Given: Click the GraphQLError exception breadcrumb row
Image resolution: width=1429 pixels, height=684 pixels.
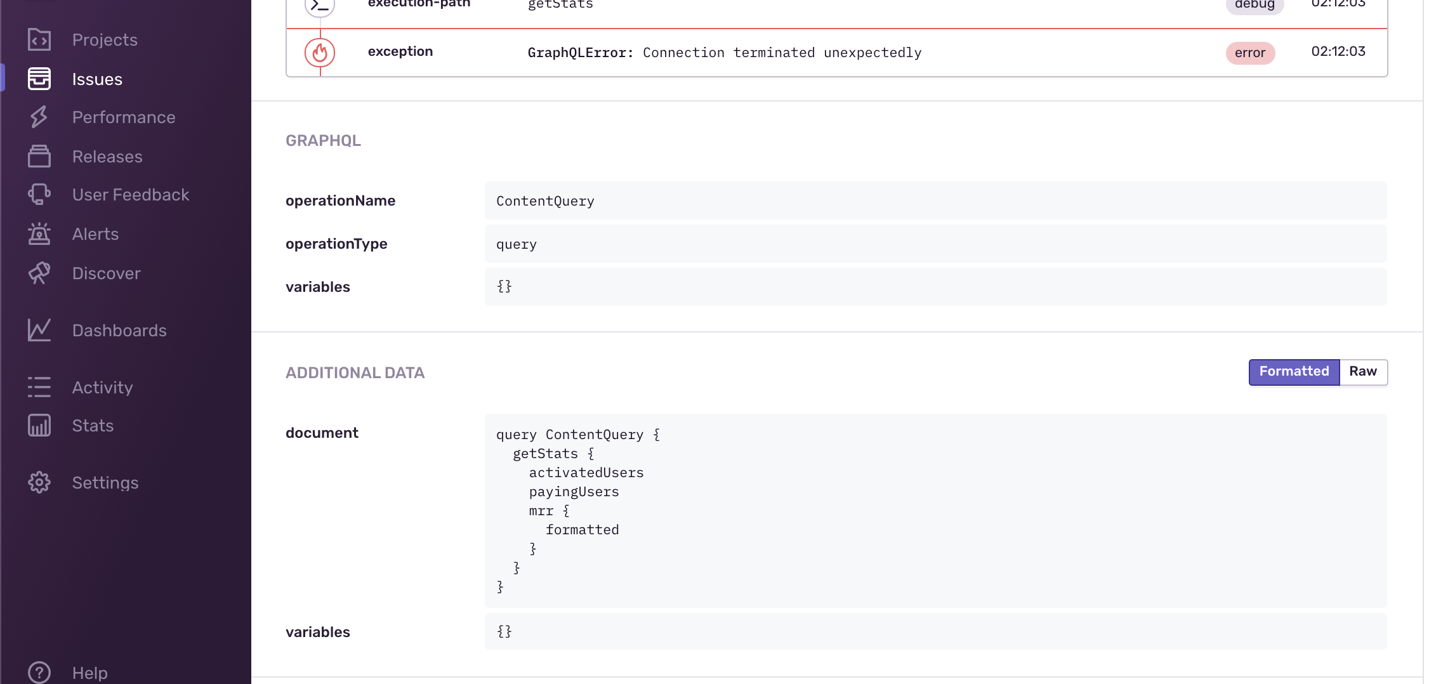Looking at the screenshot, I should pyautogui.click(x=724, y=53).
